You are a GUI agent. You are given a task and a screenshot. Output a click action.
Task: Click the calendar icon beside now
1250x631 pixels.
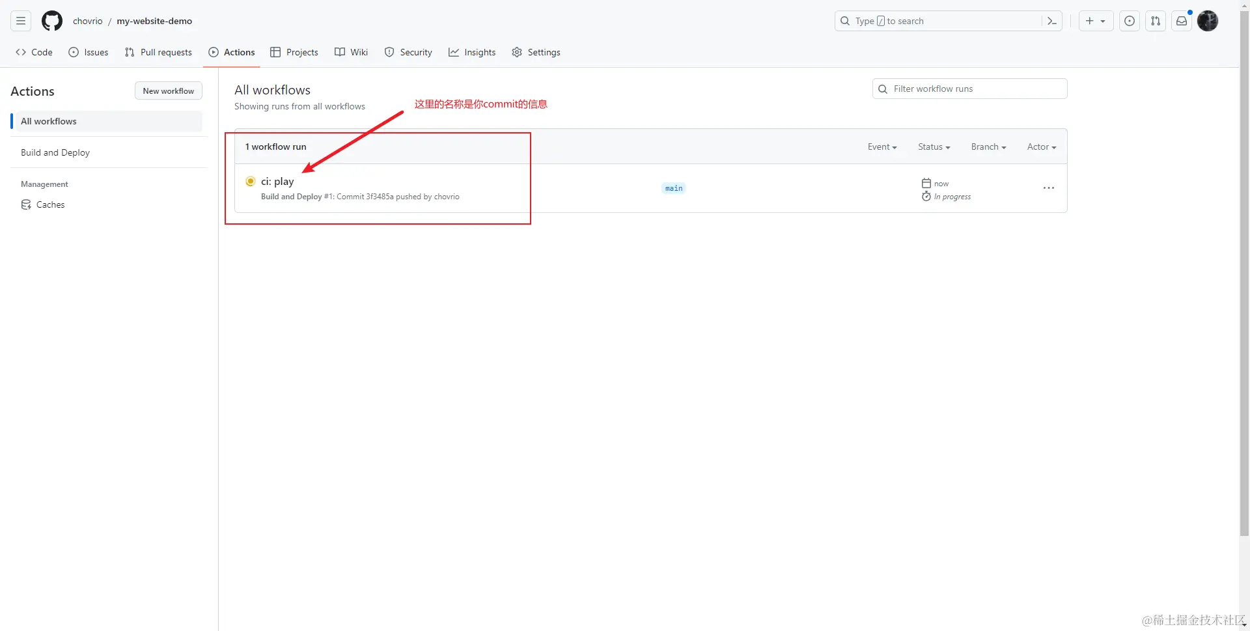coord(926,184)
